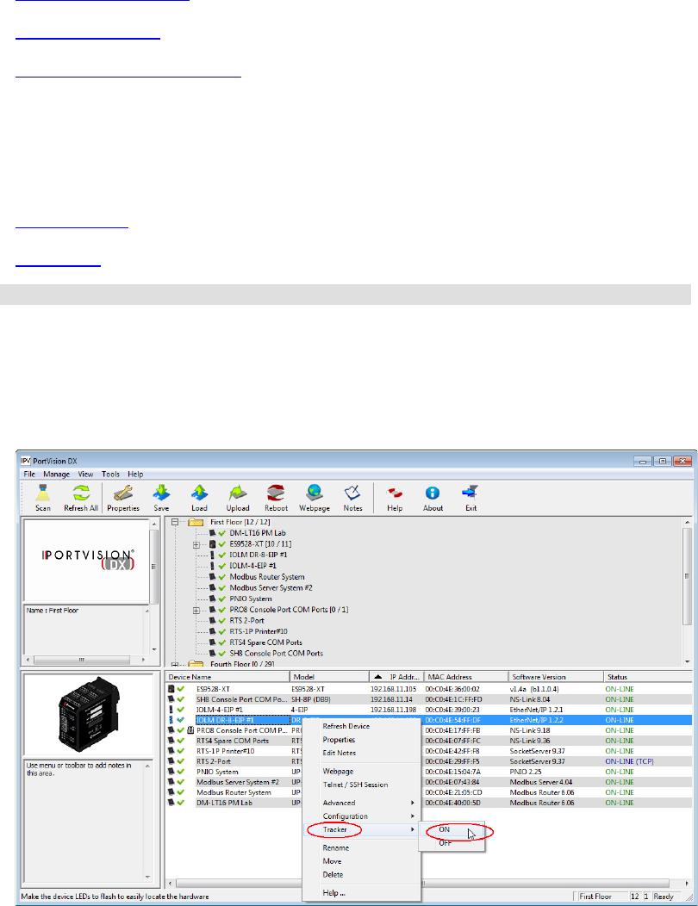Click the Save toolbar icon

(x=161, y=498)
